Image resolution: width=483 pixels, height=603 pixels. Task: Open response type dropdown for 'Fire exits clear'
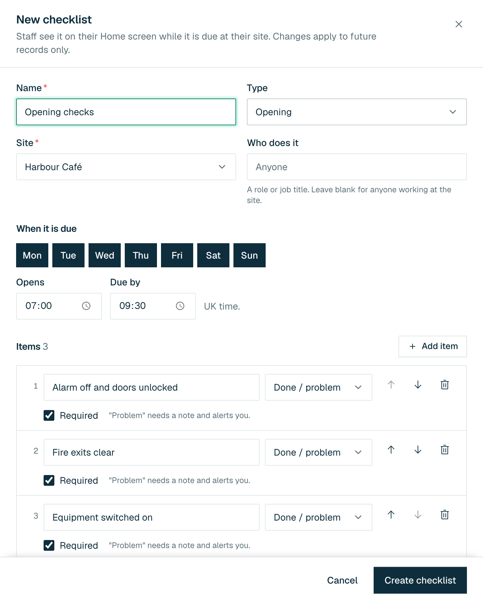(x=319, y=452)
